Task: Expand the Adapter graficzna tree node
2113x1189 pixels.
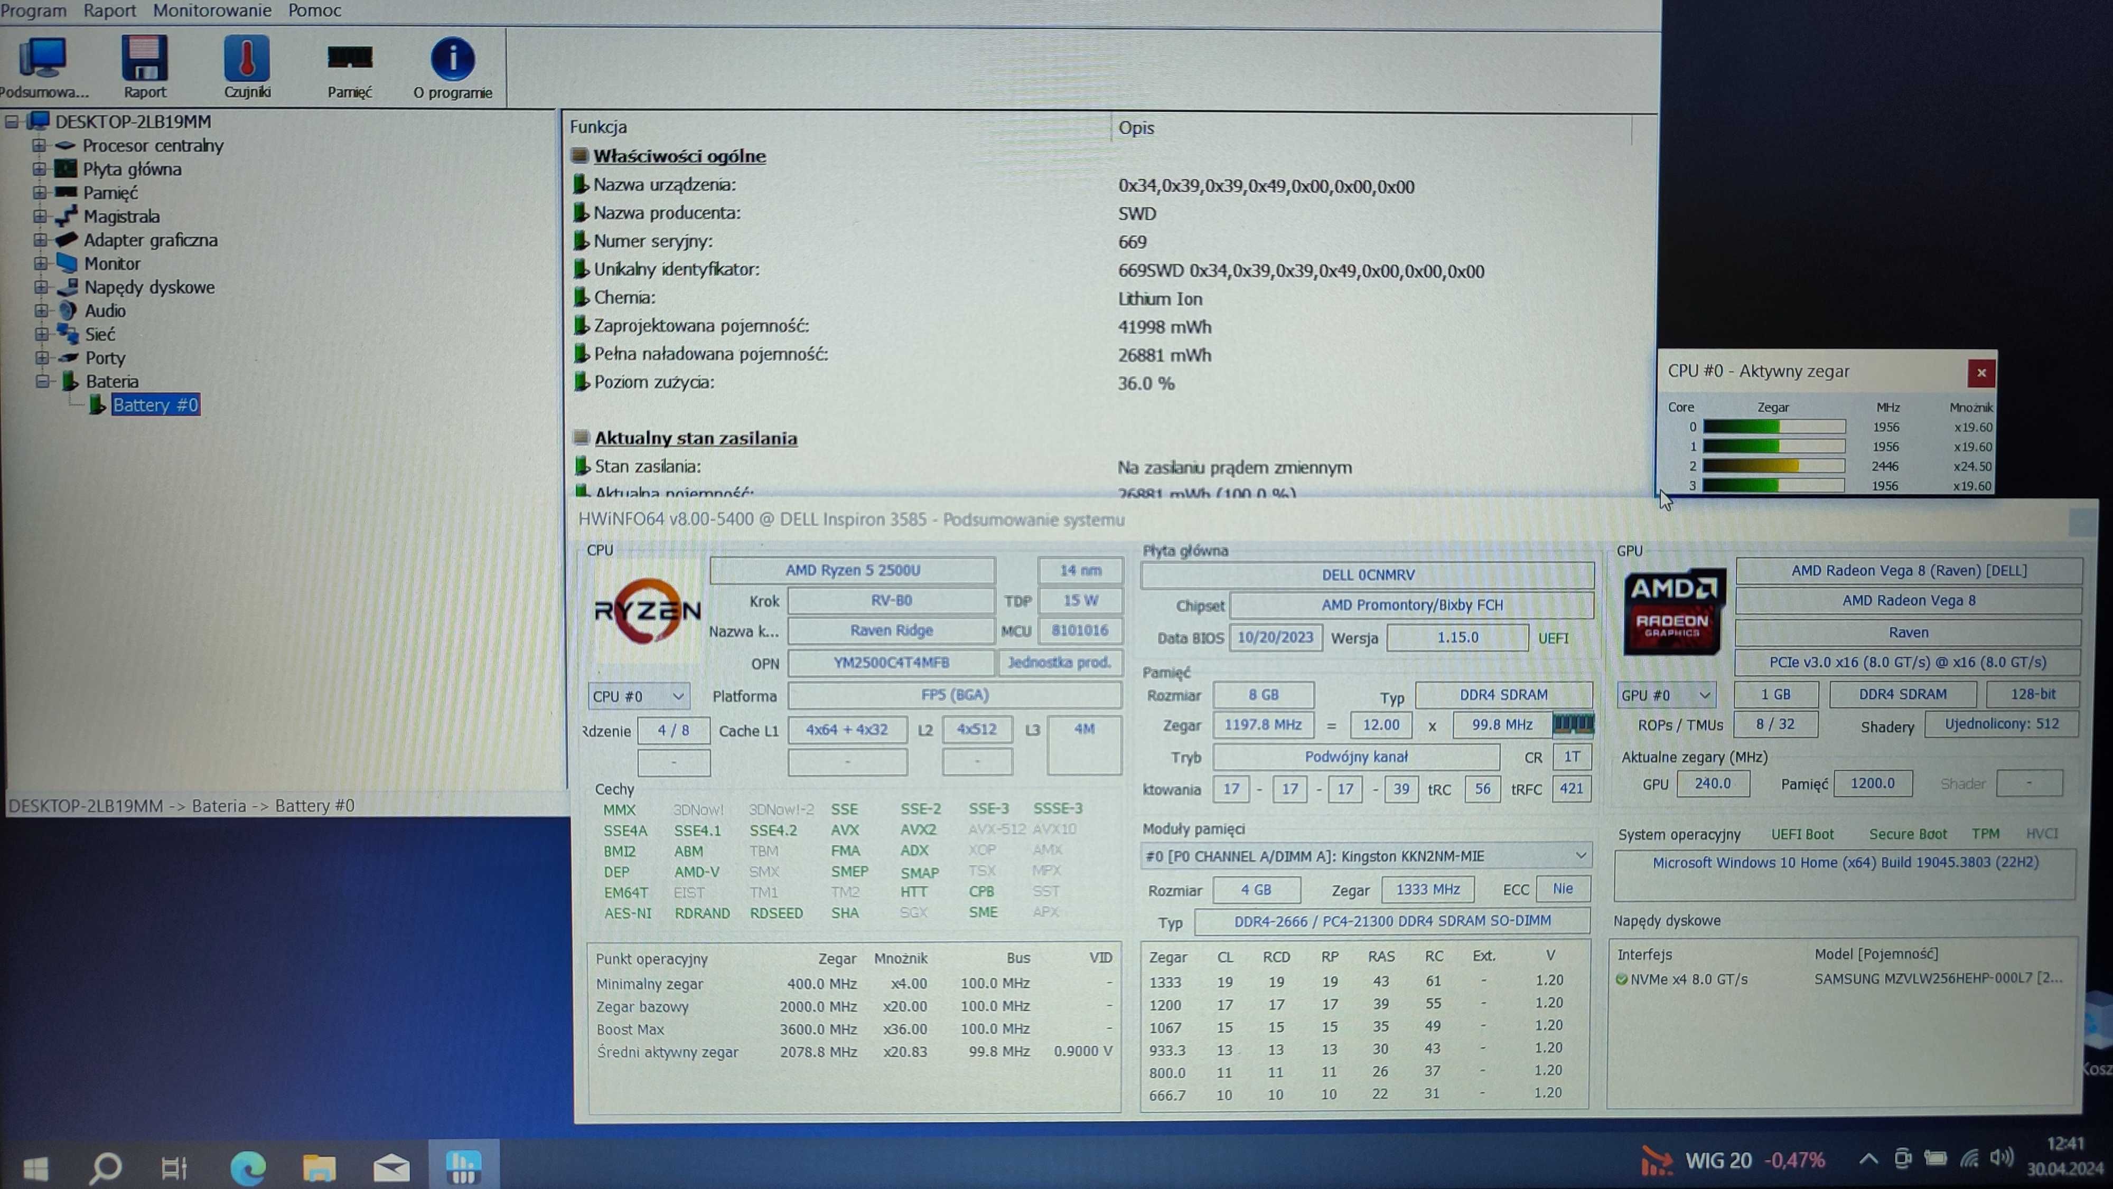Action: tap(40, 240)
